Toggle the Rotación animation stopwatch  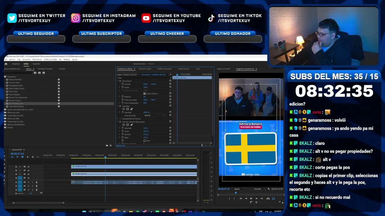pos(122,97)
